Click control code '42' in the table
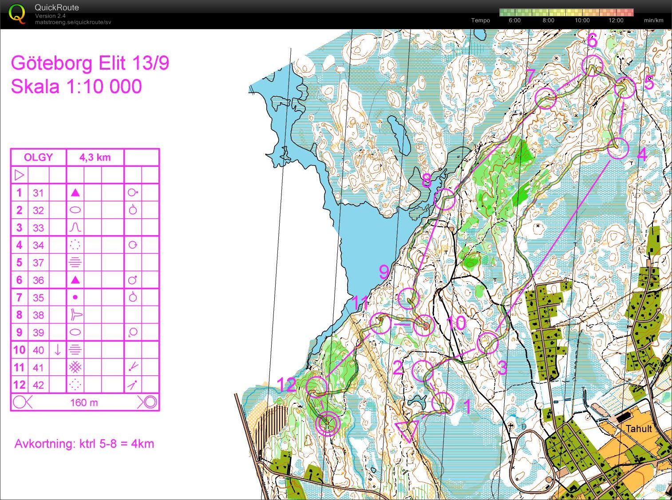Image resolution: width=672 pixels, height=500 pixels. point(38,385)
